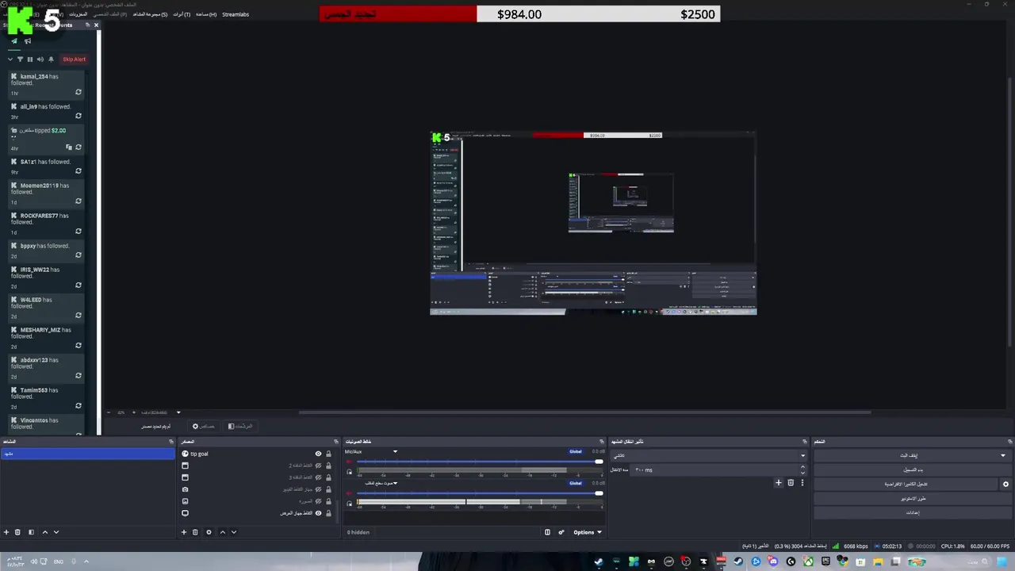Open scene filters icon in the scenes panel

31,532
